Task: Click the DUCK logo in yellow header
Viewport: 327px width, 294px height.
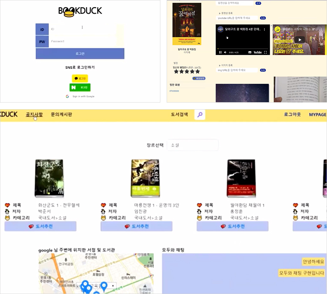Action: [9, 114]
